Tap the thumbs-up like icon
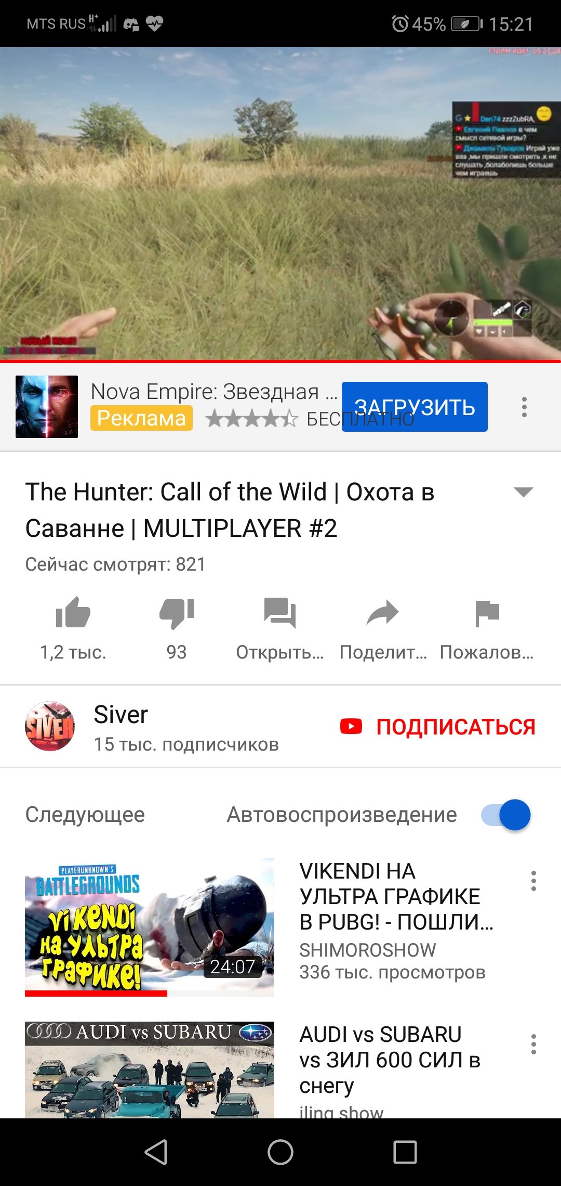Image resolution: width=561 pixels, height=1186 pixels. pos(73,613)
